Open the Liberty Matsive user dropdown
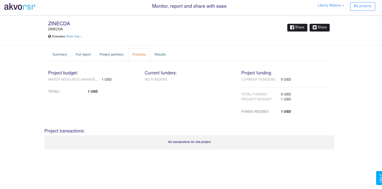The image size is (382, 189). pos(331,6)
